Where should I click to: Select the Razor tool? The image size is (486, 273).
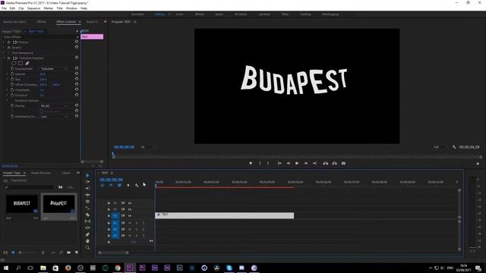tap(87, 215)
